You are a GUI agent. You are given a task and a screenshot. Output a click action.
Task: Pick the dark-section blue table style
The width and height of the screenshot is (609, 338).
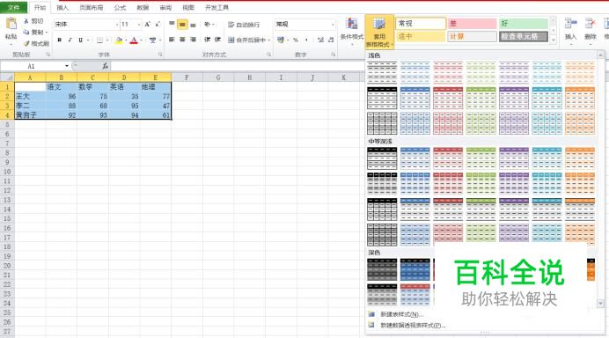(x=415, y=269)
